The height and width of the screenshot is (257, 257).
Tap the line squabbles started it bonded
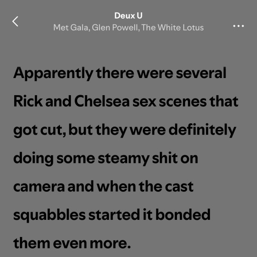click(112, 215)
